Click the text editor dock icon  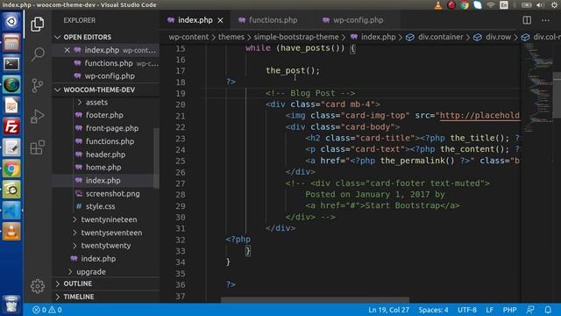click(11, 147)
